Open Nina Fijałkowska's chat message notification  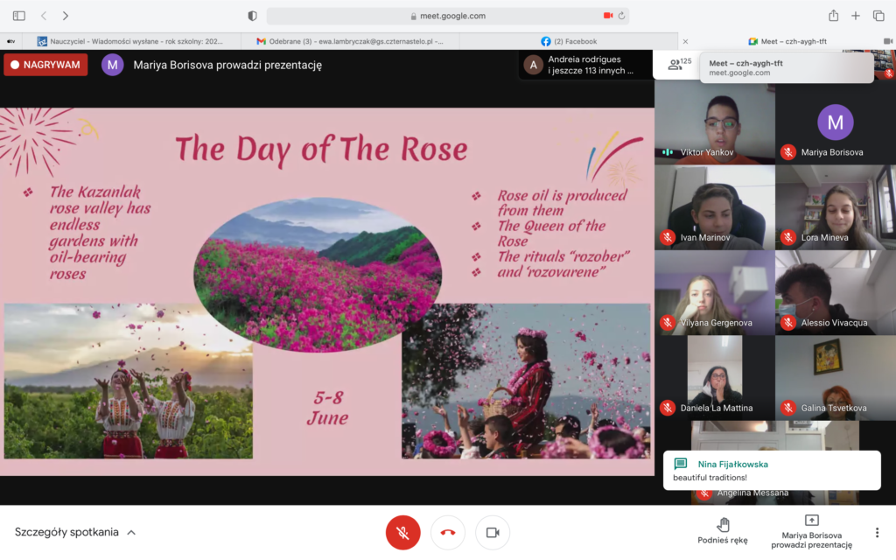pos(771,471)
